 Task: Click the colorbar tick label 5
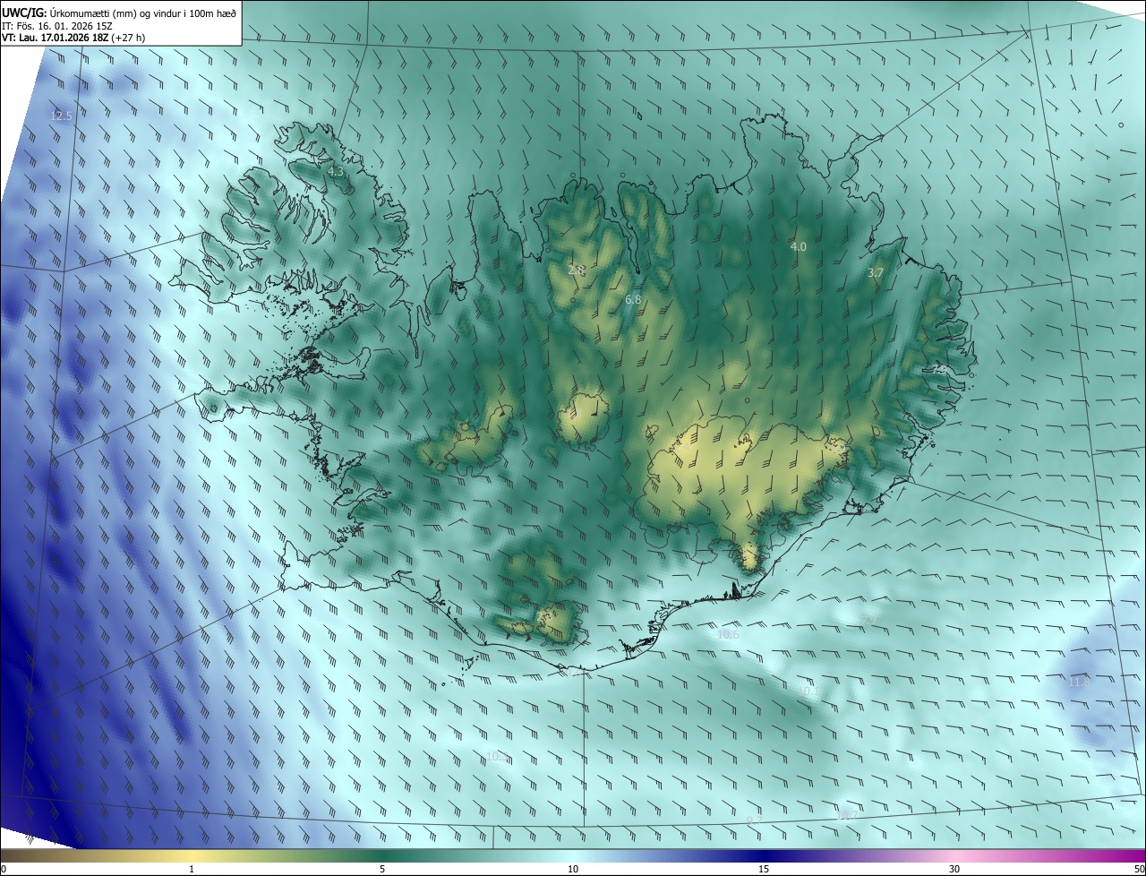[382, 870]
